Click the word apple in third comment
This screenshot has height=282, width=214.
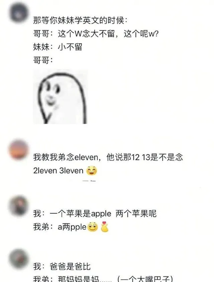point(101,214)
